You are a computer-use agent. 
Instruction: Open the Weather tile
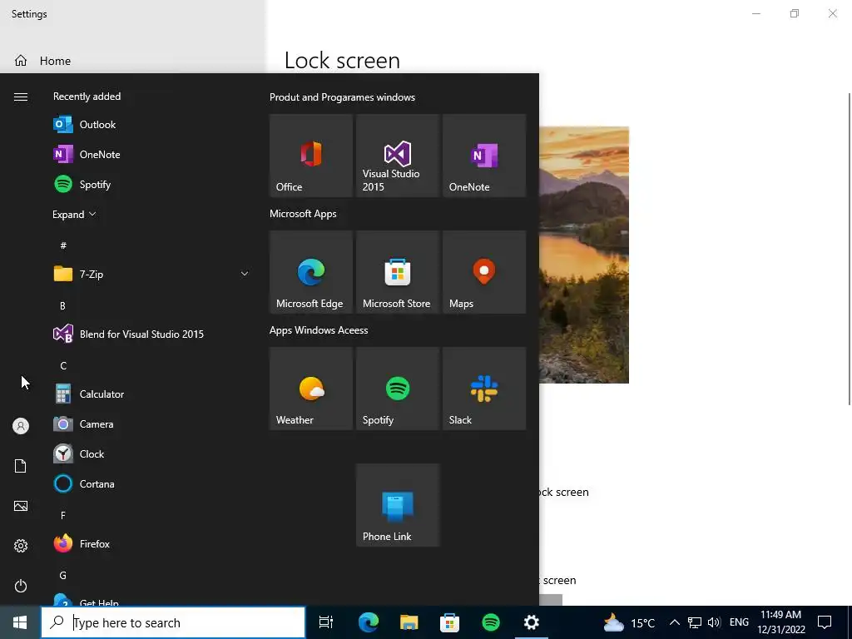coord(311,389)
